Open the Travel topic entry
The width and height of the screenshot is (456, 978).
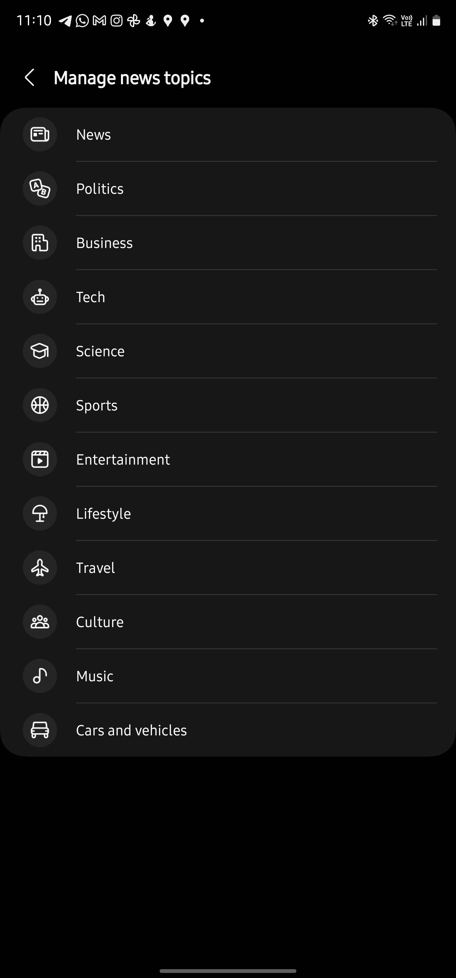95,568
